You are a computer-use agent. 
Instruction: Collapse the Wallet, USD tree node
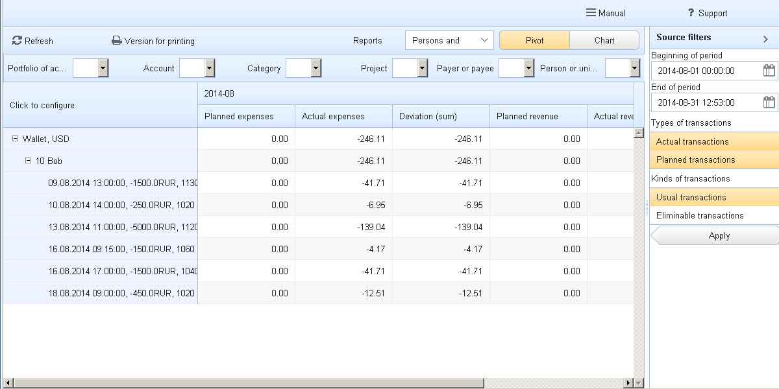tap(16, 139)
